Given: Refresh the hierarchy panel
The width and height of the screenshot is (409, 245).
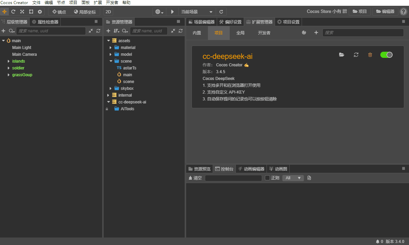Looking at the screenshot, I should pos(98,31).
